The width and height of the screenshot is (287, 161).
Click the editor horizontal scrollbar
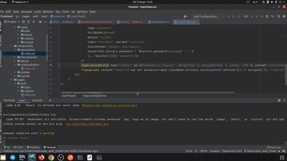tap(148, 93)
